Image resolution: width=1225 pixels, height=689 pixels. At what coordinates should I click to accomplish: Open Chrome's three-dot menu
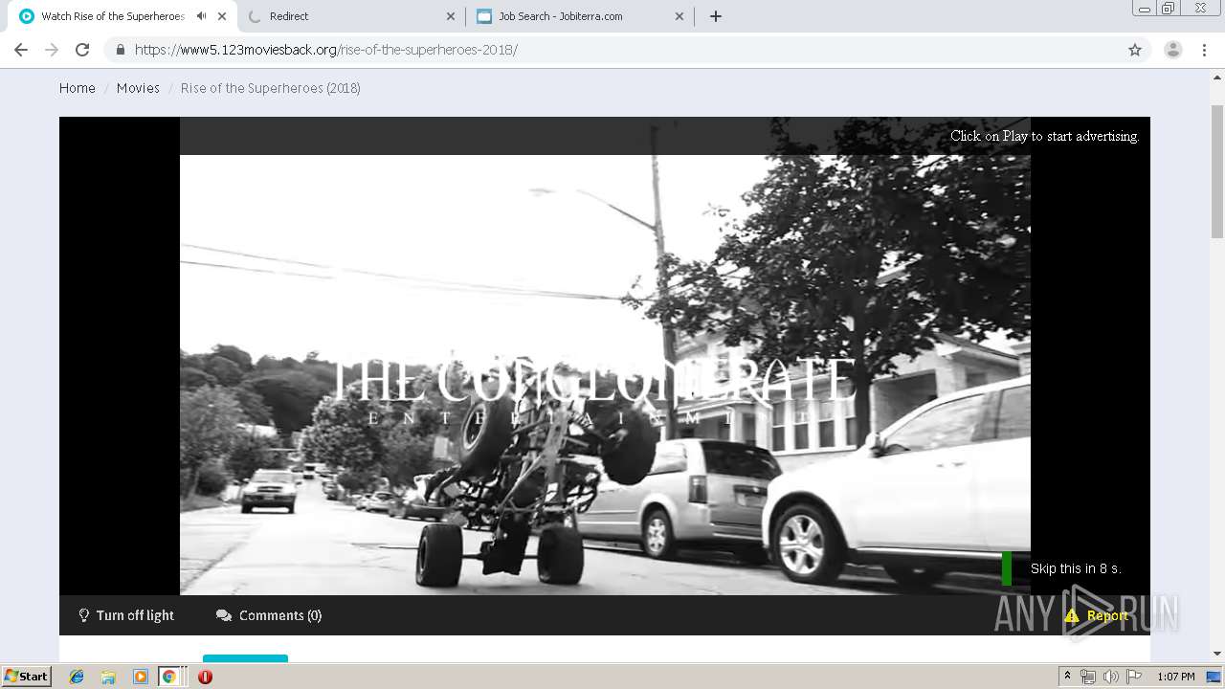tap(1204, 50)
